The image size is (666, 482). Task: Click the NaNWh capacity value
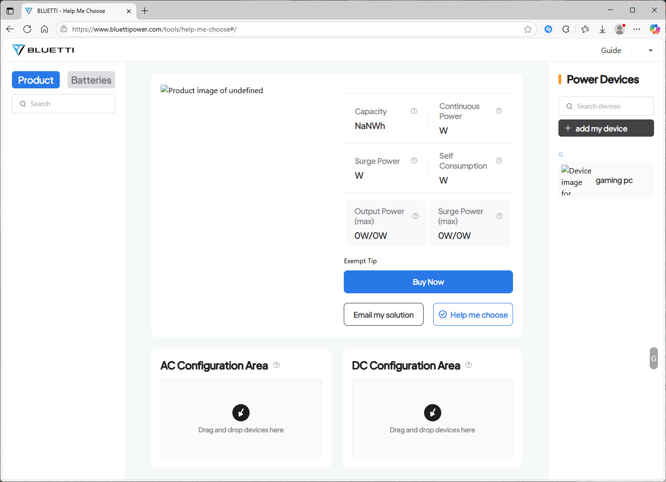point(370,126)
